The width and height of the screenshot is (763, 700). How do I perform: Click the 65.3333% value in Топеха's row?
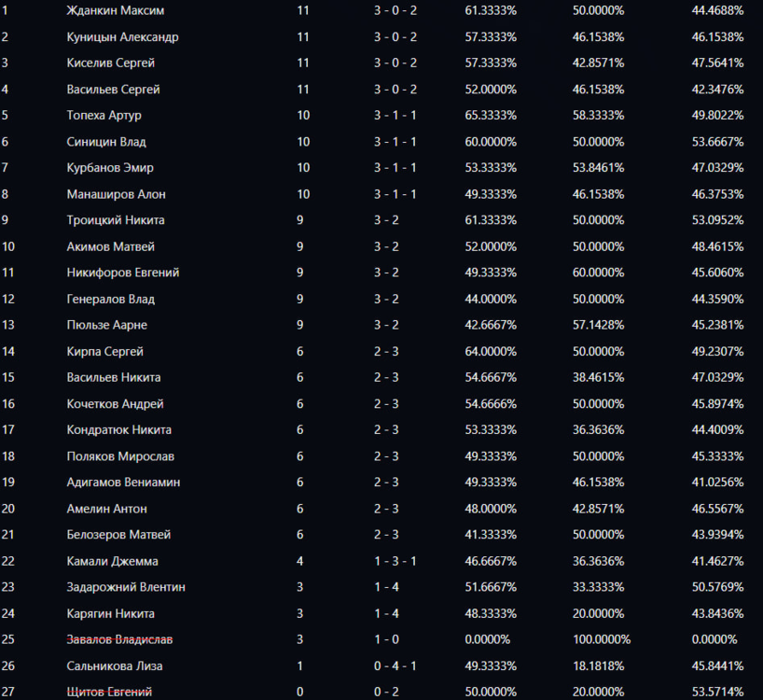[491, 116]
